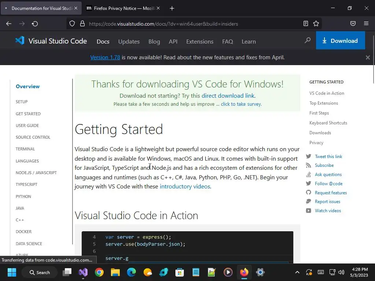Switch to the Firefox Privacy Notice tab
This screenshot has height=281, width=375.
(x=123, y=8)
